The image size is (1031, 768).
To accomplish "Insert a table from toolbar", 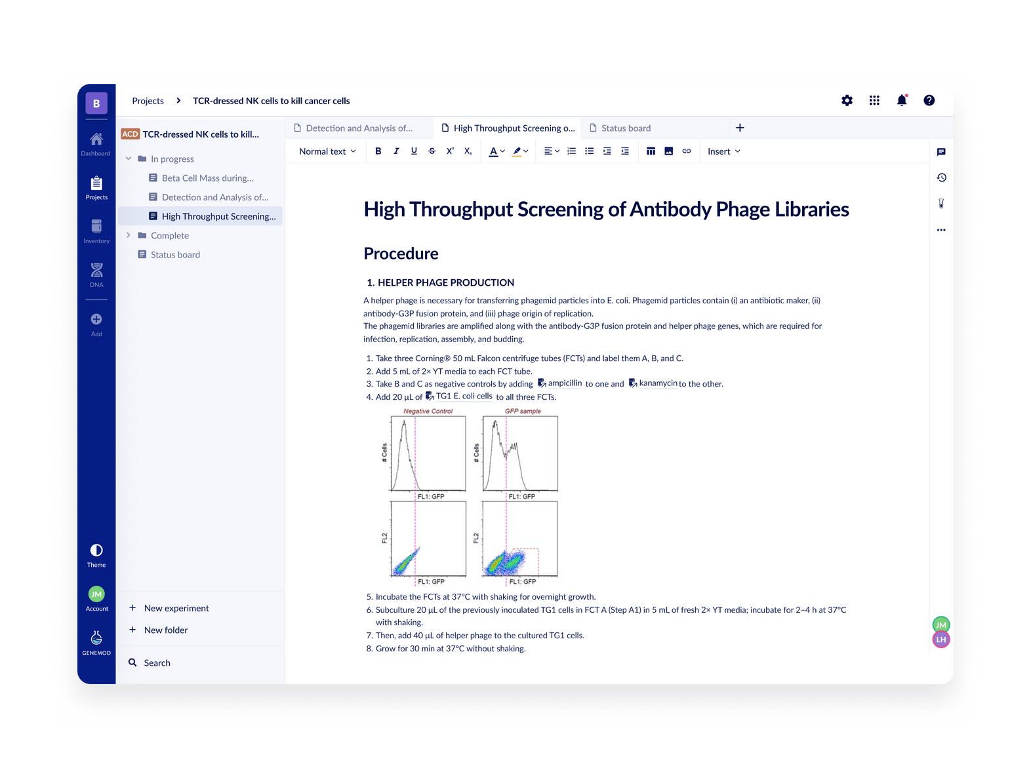I will tap(651, 151).
